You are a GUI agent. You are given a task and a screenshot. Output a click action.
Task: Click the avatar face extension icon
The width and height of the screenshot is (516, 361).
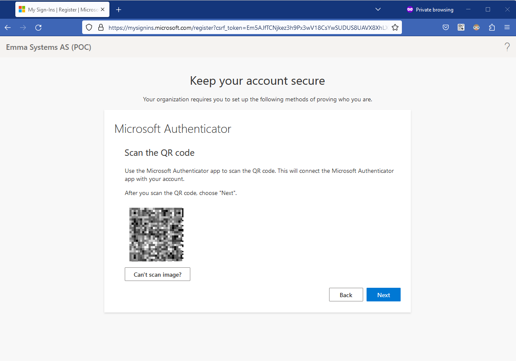pos(476,27)
